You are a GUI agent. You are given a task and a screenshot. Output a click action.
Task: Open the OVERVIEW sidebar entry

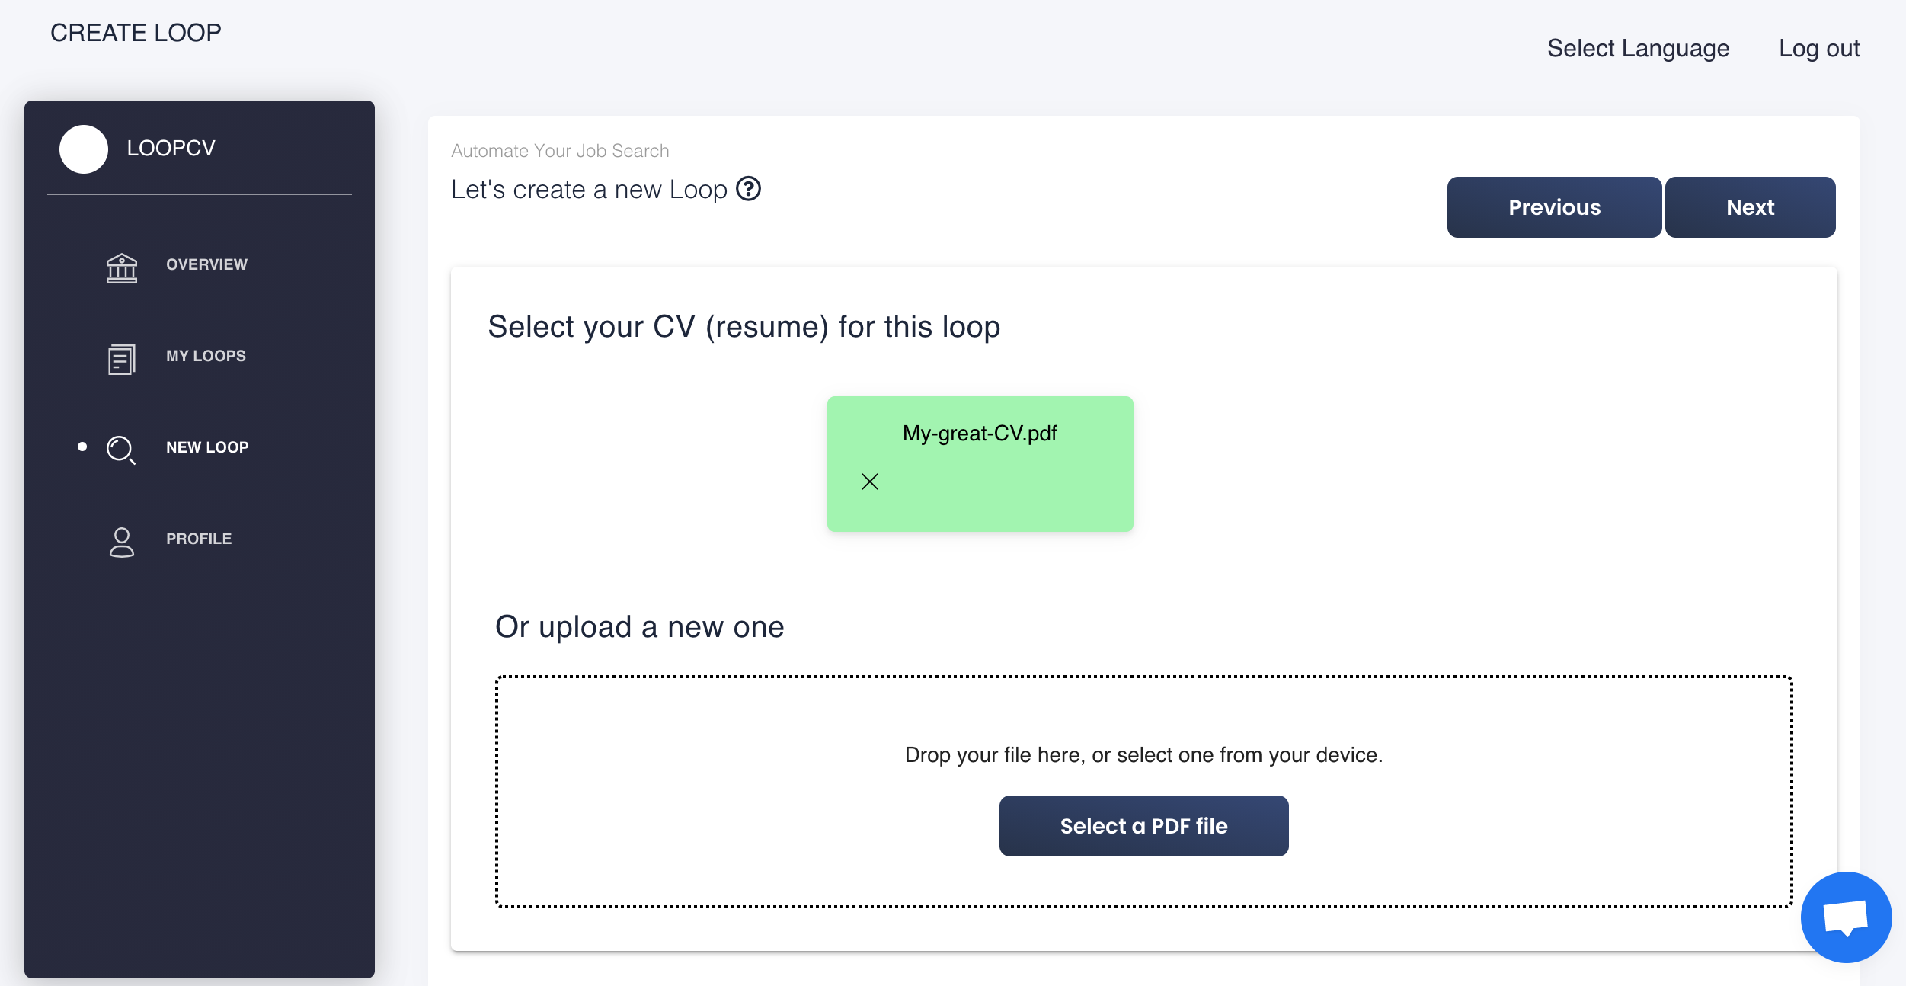[206, 264]
